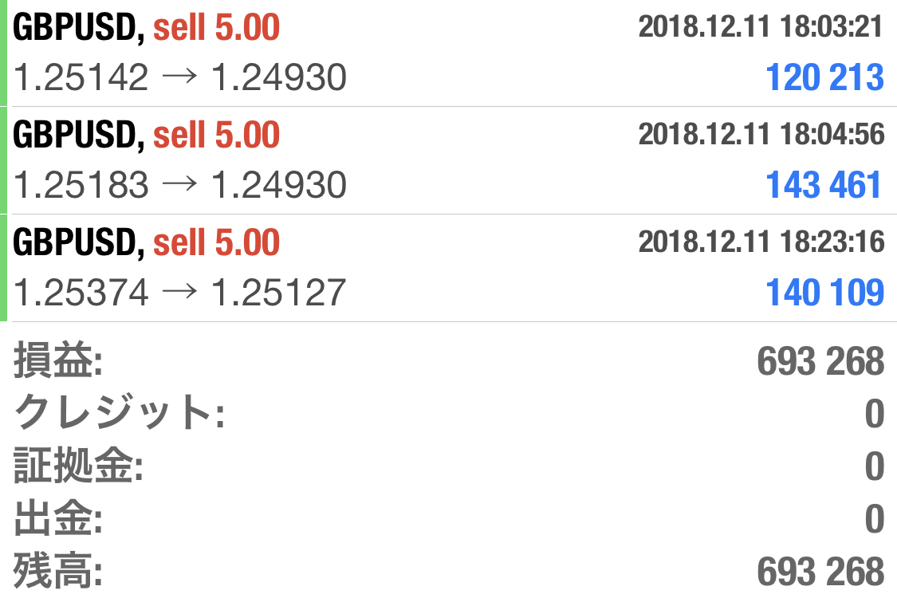Select the blue profit value 143 461
897x602 pixels.
[x=824, y=185]
